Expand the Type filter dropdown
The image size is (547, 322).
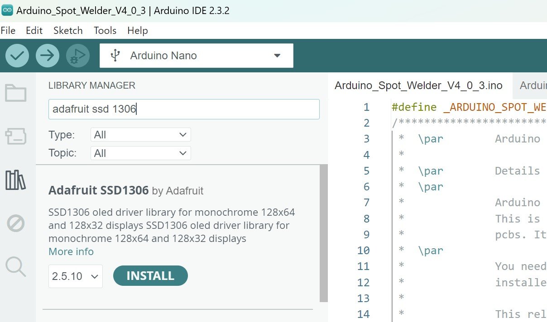coord(140,135)
